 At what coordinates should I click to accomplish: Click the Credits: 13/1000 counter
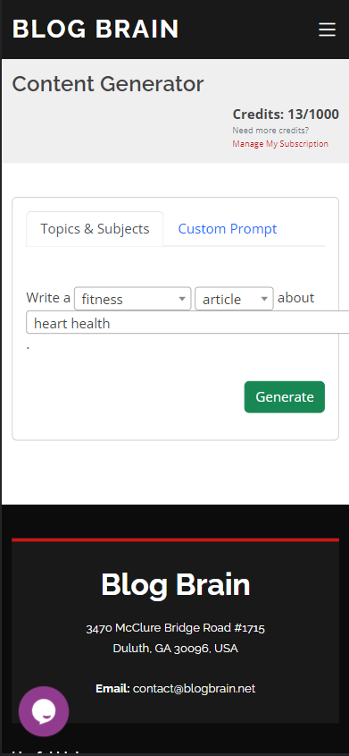(286, 115)
